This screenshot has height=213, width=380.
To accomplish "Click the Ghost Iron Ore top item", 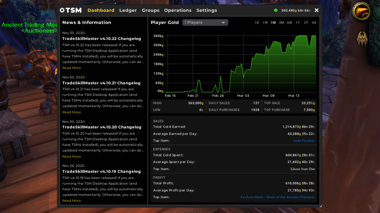I will click(x=303, y=169).
